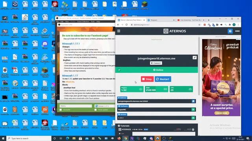Open Task View on the taskbar

pos(61,138)
